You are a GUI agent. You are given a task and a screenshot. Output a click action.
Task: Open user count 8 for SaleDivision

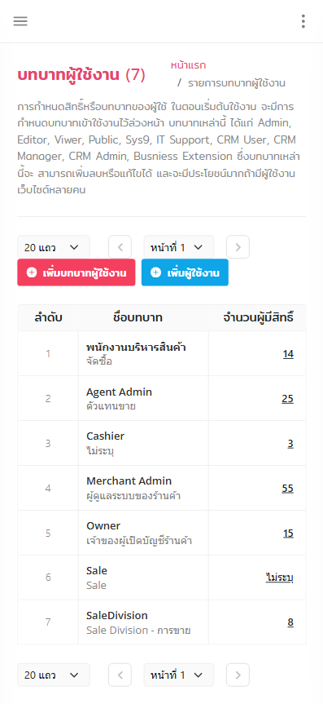[x=290, y=622]
